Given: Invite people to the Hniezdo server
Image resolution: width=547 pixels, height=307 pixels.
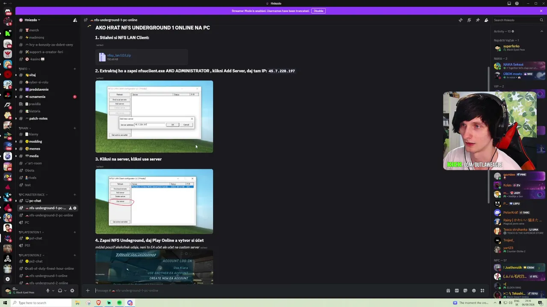Looking at the screenshot, I should (x=75, y=20).
